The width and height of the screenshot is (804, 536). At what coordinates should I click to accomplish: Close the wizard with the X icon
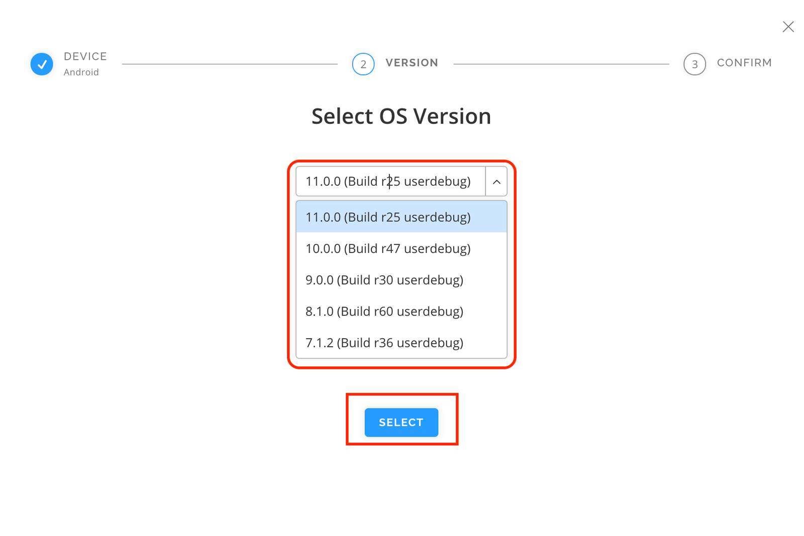(x=788, y=27)
